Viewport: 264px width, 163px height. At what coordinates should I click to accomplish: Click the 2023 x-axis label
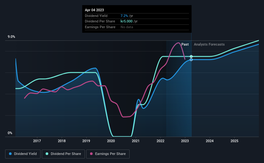point(185,141)
